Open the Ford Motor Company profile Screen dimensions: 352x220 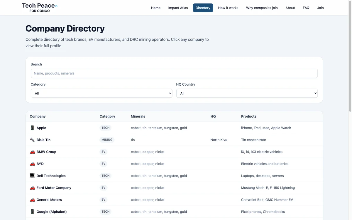54,188
